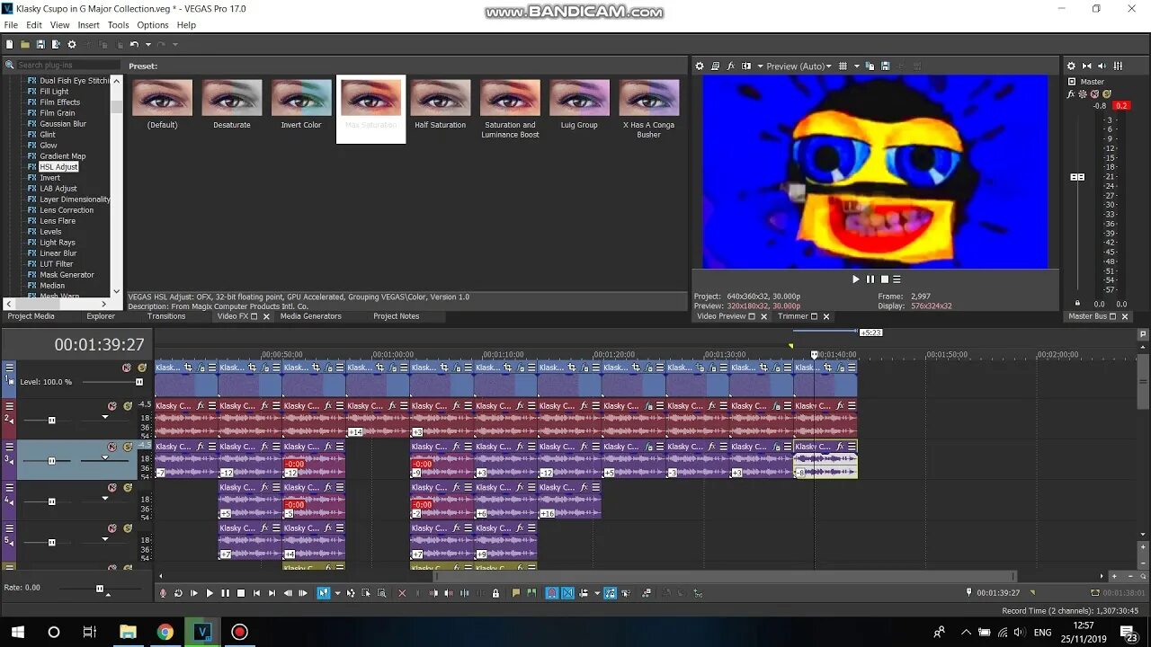
Task: Click Downmix Output icon in Master Bus
Action: pos(1087,66)
